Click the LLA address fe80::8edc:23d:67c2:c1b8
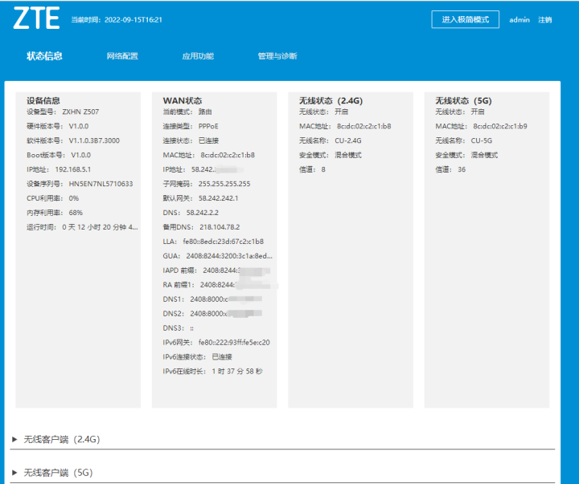Viewport: 579px width, 484px height. click(x=224, y=242)
